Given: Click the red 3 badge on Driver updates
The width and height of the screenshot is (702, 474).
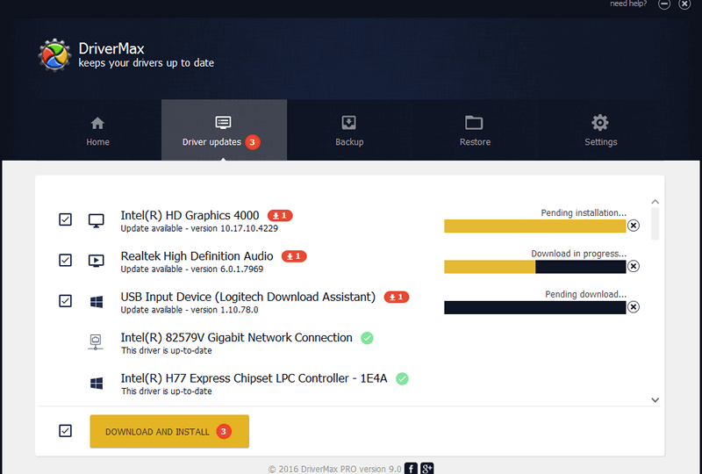Looking at the screenshot, I should tap(253, 142).
